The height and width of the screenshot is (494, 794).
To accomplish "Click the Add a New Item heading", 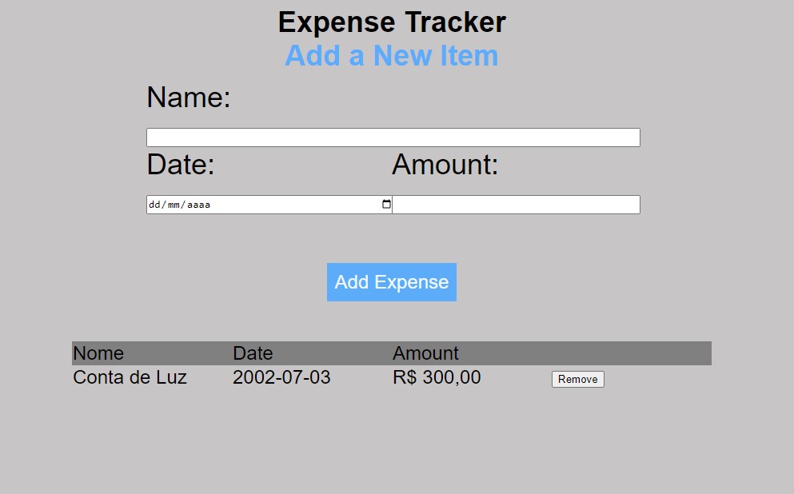I will (x=392, y=56).
